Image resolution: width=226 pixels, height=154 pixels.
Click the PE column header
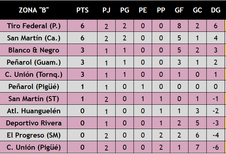point(143,10)
